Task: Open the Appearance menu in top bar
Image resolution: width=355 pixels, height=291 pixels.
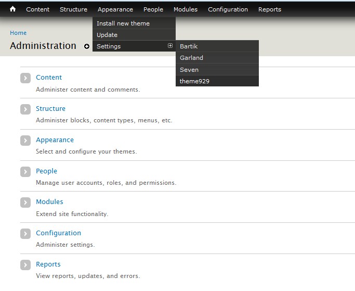Action: tap(115, 9)
